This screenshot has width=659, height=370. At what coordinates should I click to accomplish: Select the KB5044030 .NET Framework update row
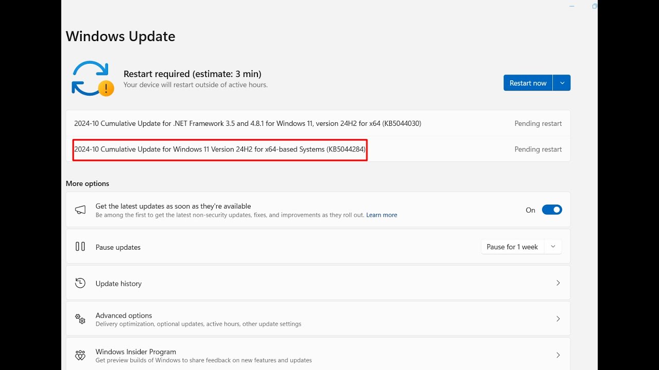(x=318, y=123)
